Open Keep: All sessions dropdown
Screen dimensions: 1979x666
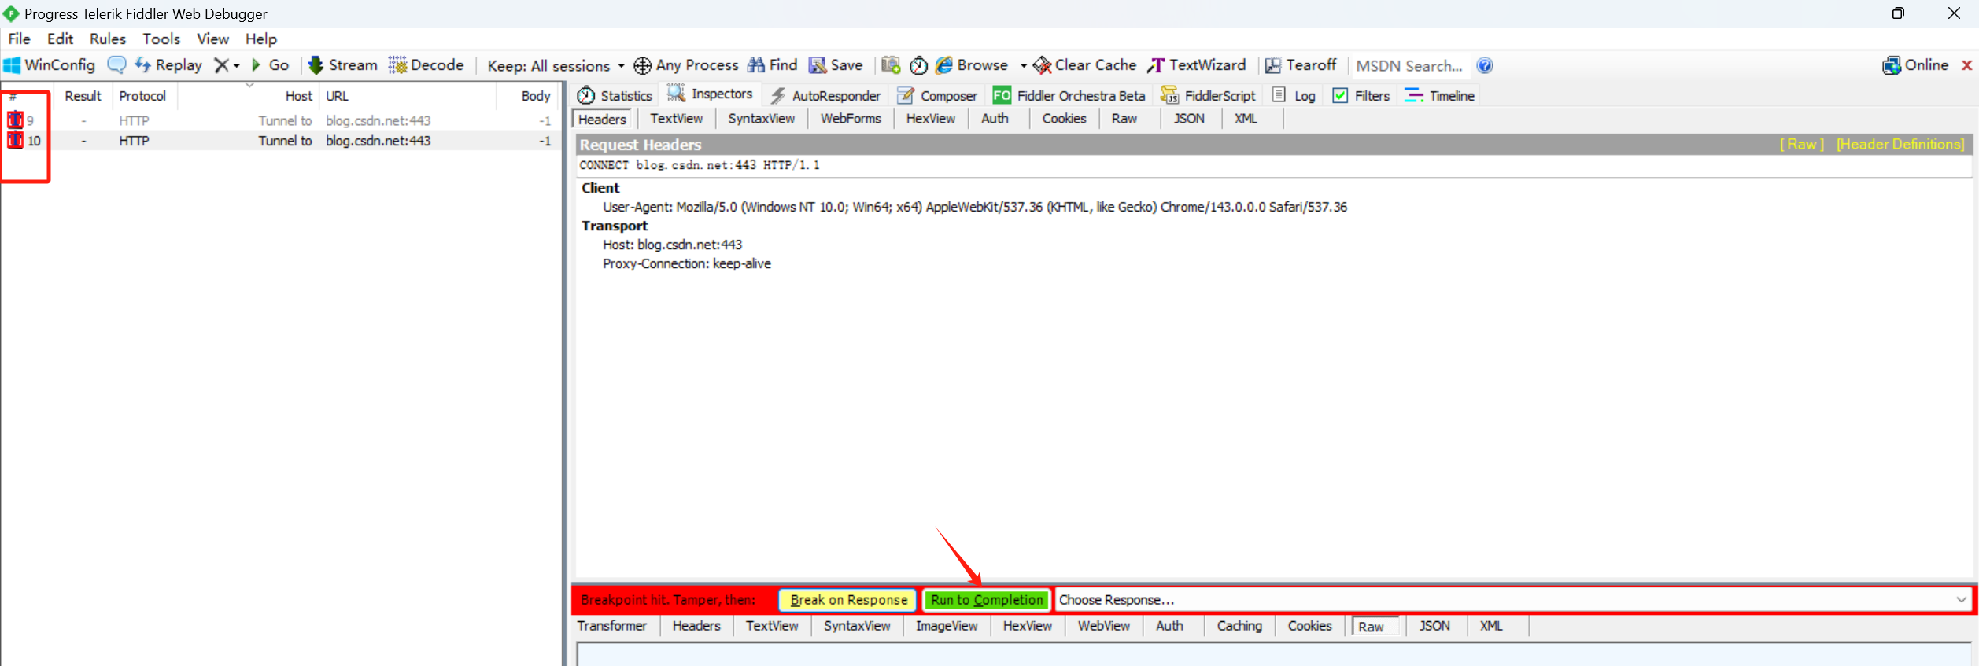coord(556,66)
